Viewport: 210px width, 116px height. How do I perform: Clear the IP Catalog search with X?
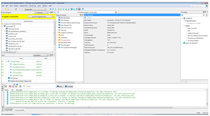point(204,15)
